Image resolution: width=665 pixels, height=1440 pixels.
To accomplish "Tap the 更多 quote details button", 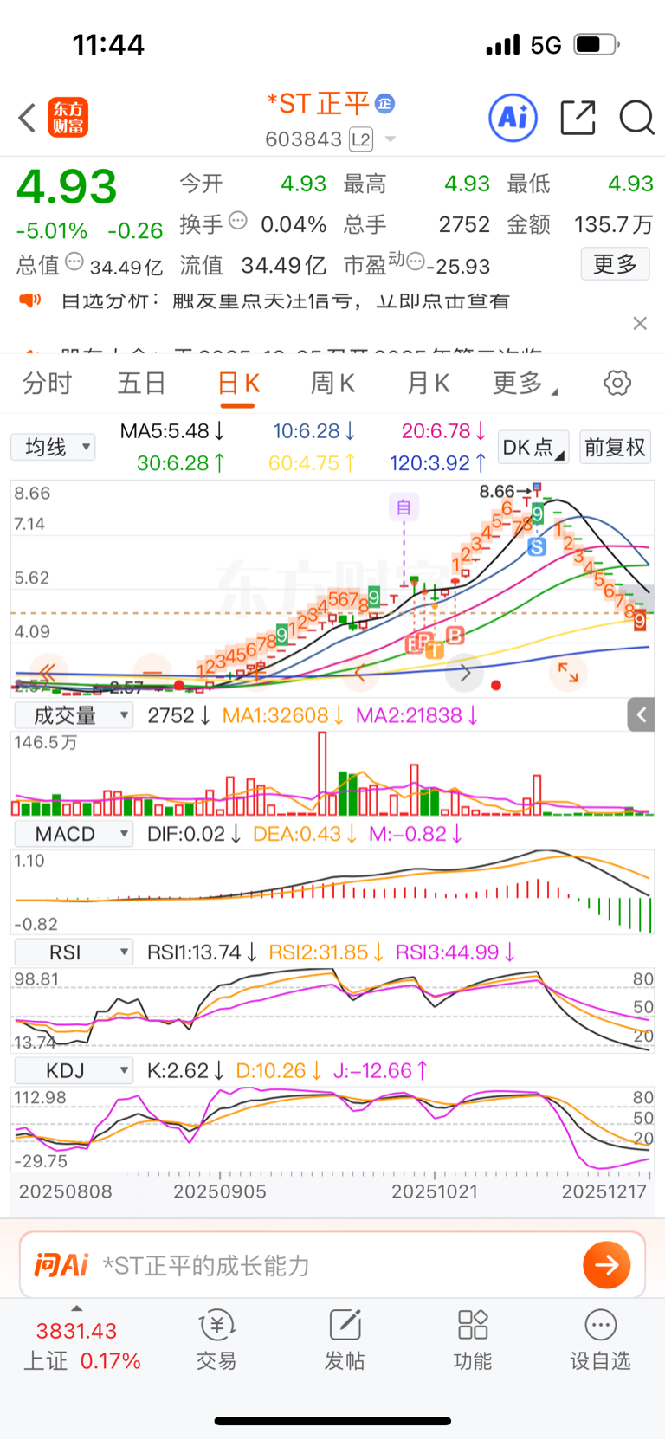I will (615, 263).
